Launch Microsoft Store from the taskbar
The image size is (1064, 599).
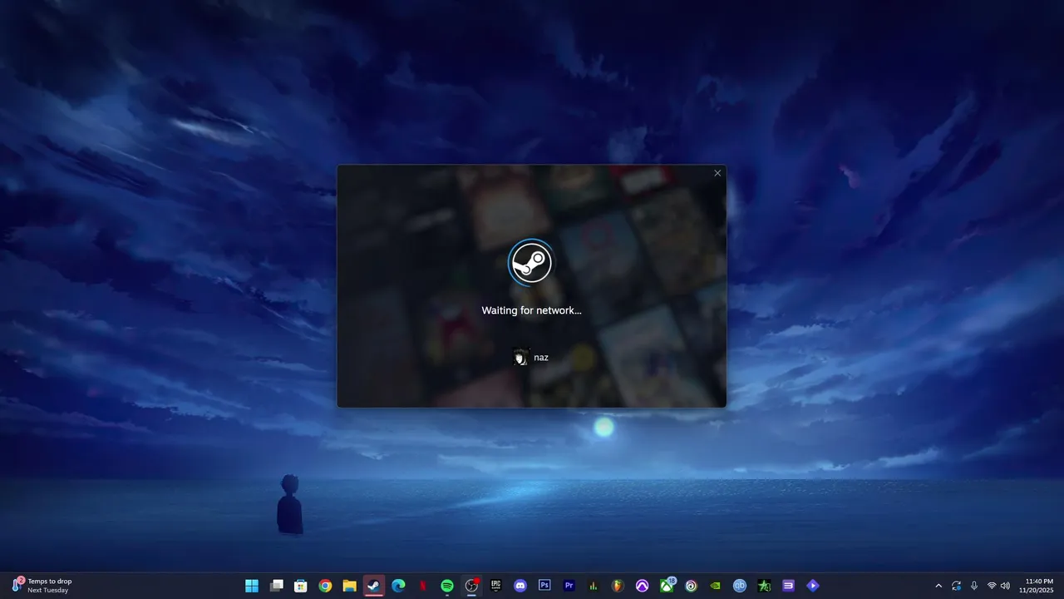point(301,586)
